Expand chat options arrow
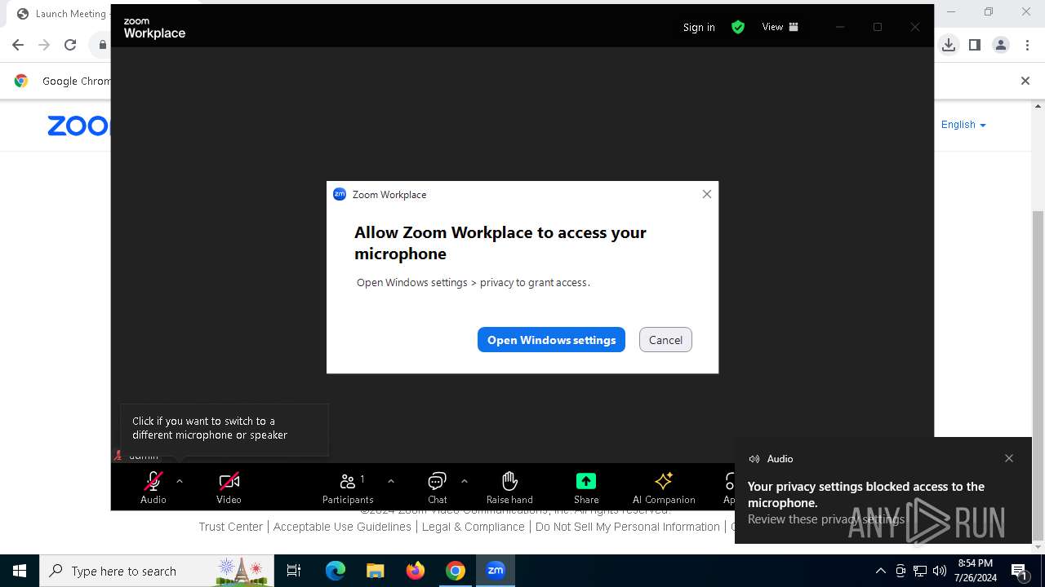This screenshot has height=587, width=1045. click(x=465, y=481)
